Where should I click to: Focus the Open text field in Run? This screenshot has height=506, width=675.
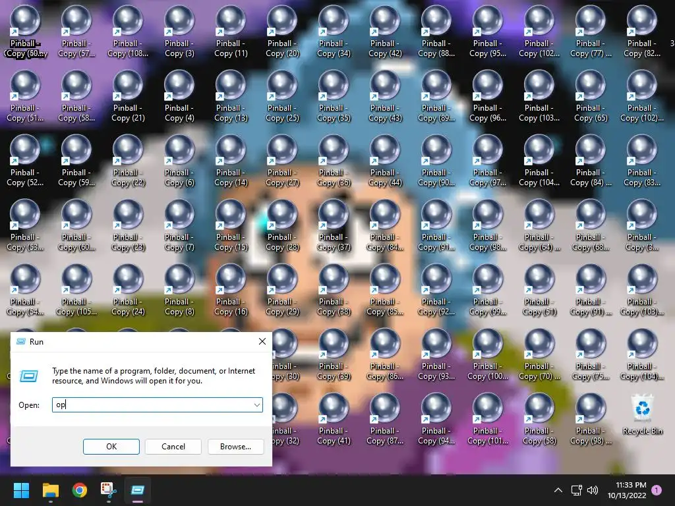pos(157,405)
